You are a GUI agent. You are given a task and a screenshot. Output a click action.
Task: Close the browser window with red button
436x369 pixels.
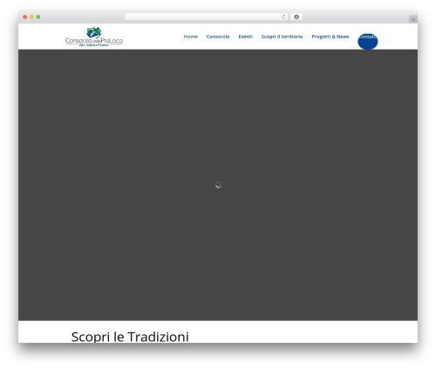(25, 17)
